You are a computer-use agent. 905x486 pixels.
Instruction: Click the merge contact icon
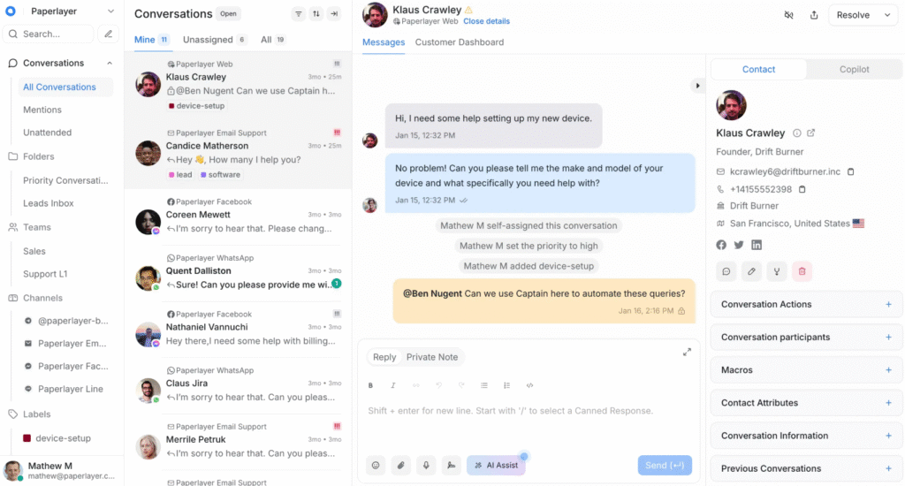tap(776, 271)
